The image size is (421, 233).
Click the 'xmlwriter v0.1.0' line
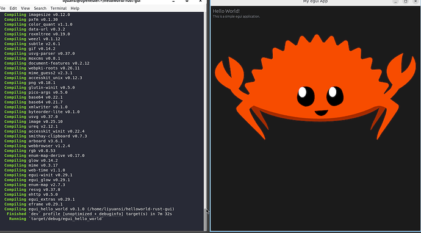(36, 107)
